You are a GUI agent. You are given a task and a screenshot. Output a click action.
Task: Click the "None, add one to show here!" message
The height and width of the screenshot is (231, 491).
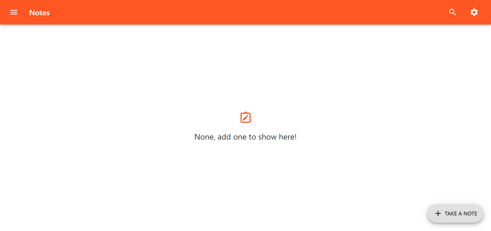tap(245, 137)
